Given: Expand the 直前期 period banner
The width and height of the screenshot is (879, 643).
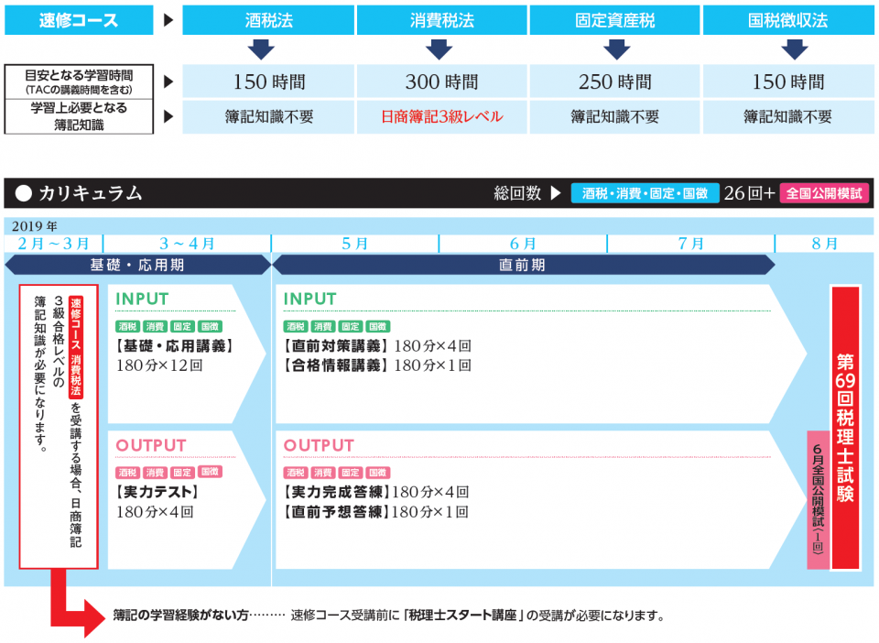Looking at the screenshot, I should pyautogui.click(x=523, y=265).
